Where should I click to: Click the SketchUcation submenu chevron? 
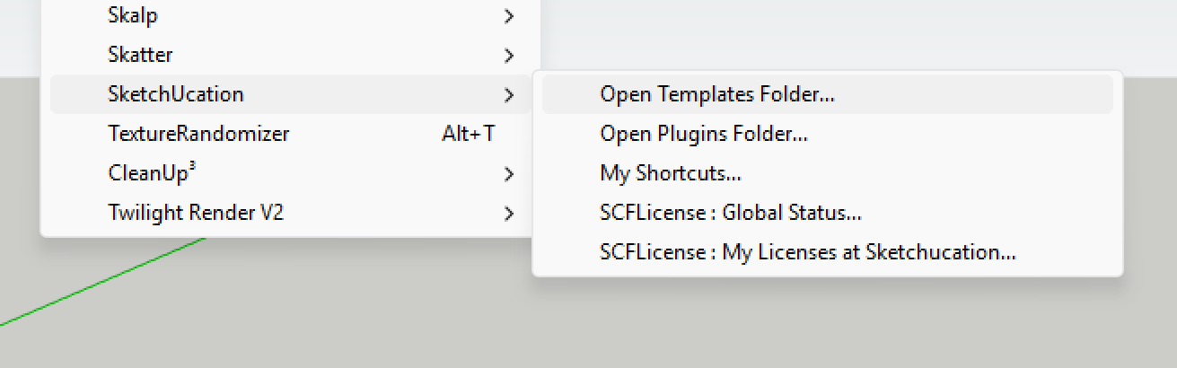tap(509, 94)
